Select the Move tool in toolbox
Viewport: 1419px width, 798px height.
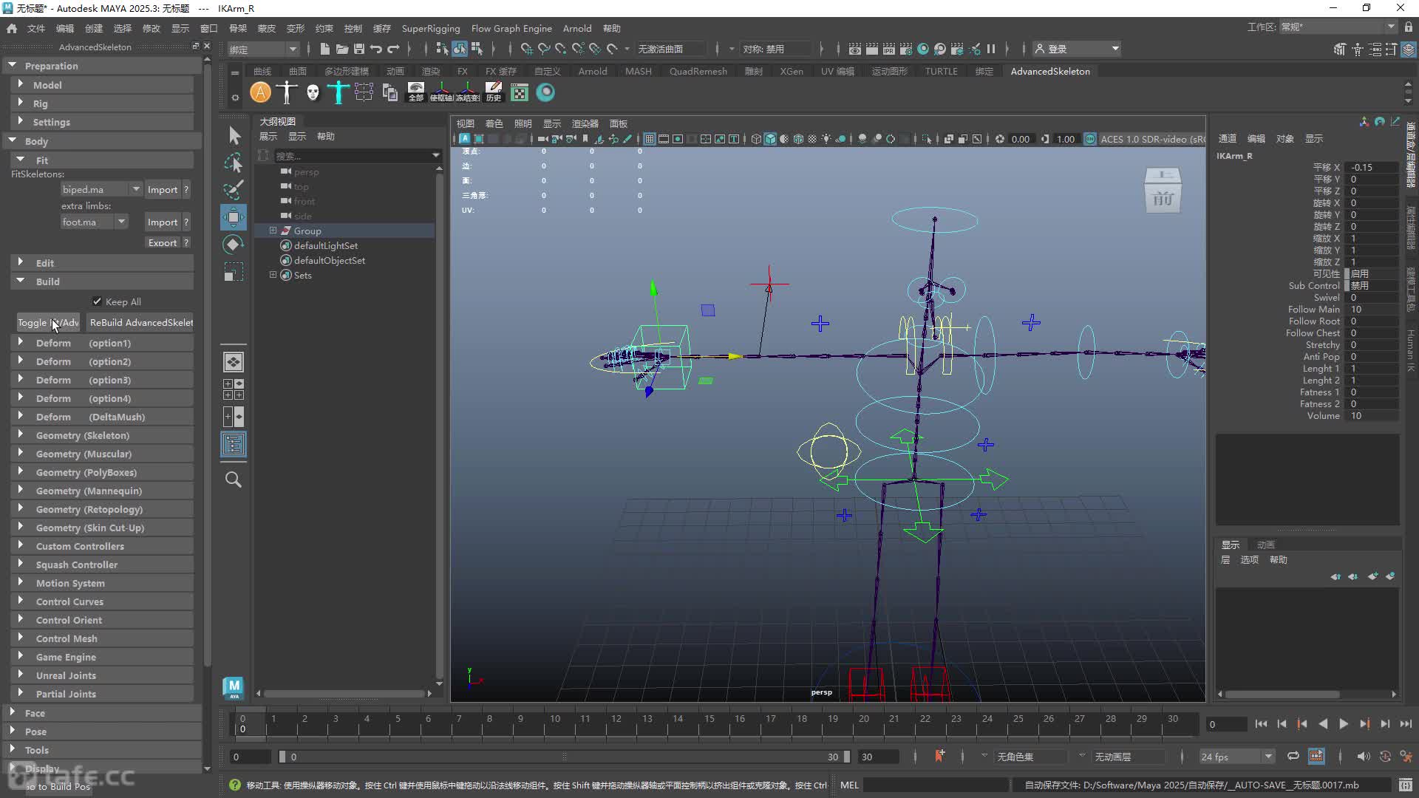(x=234, y=217)
